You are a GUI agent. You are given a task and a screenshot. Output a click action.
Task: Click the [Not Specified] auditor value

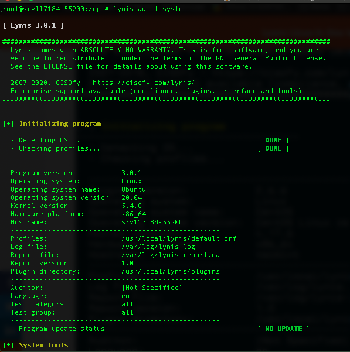[152, 288]
